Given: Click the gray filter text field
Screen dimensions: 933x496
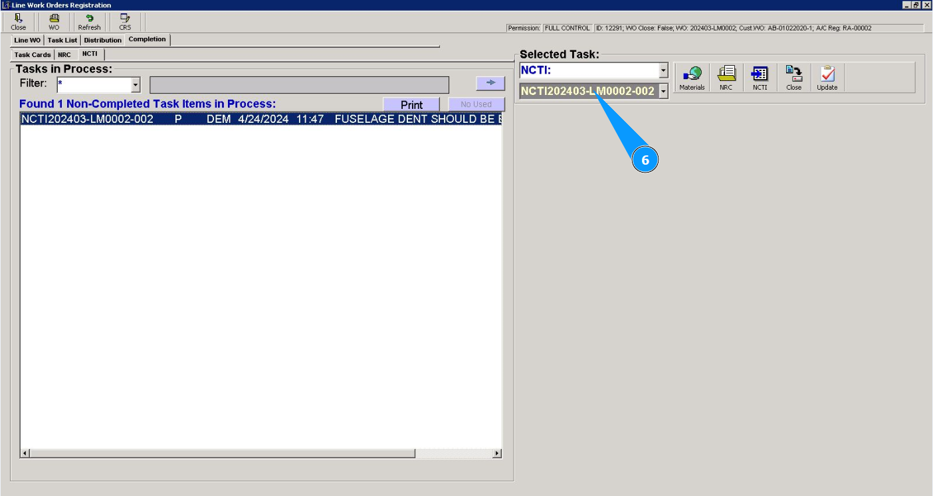Looking at the screenshot, I should point(299,85).
